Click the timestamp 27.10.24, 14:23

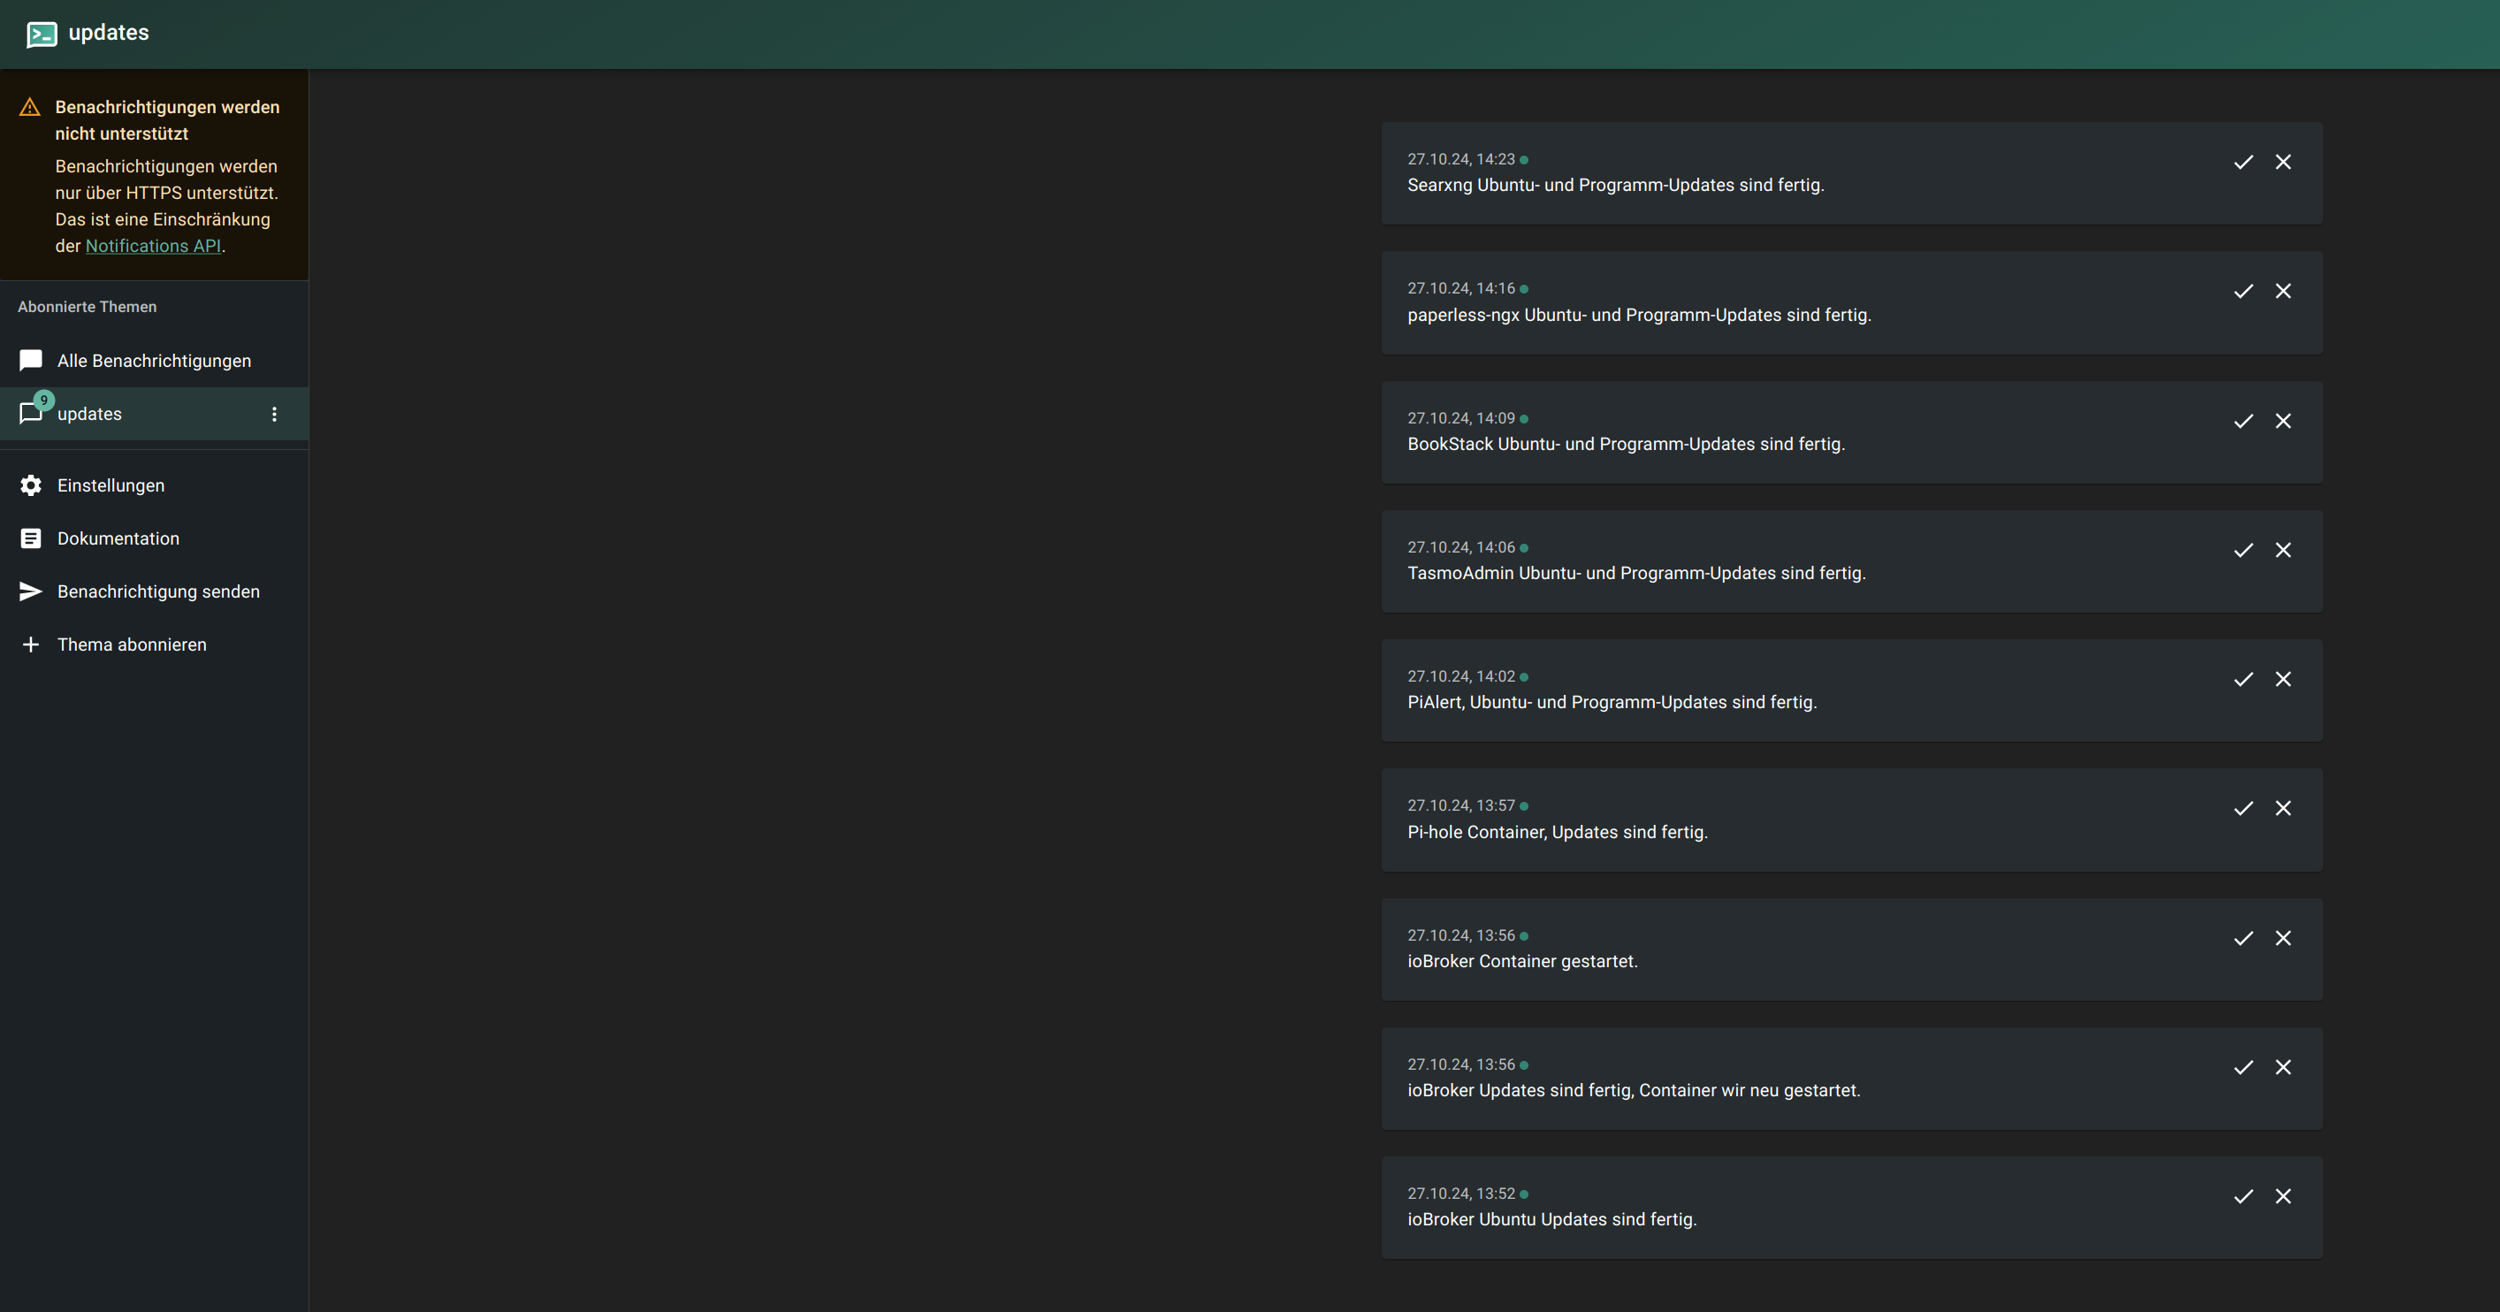click(1460, 159)
